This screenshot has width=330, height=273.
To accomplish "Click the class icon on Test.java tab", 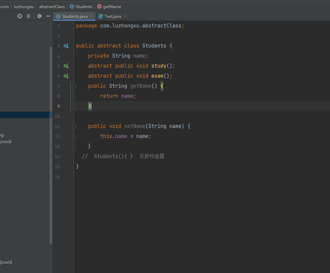I will tap(101, 16).
